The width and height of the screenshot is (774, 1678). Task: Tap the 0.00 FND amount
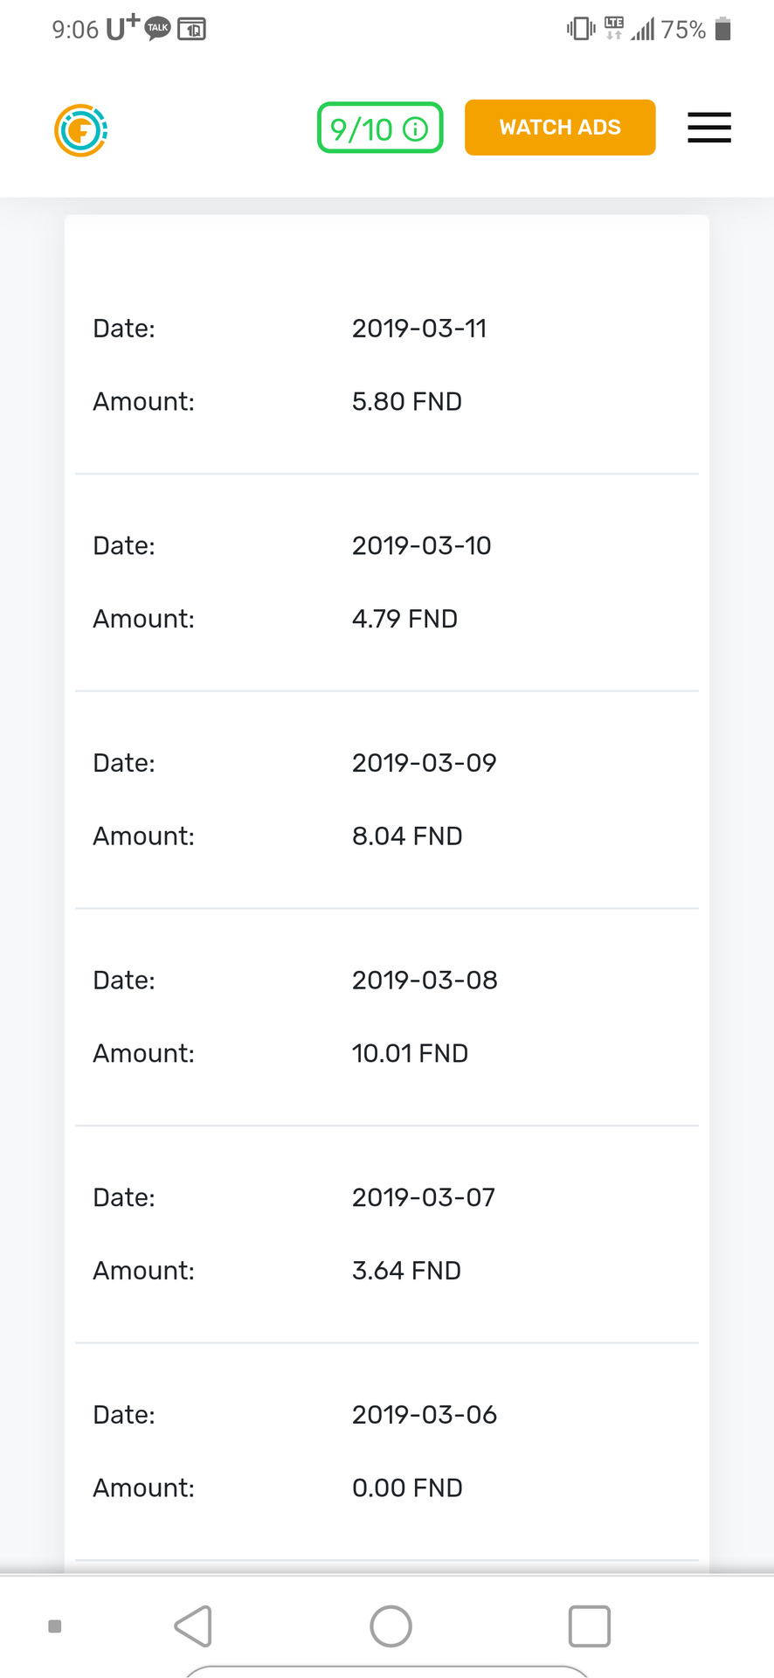click(407, 1488)
